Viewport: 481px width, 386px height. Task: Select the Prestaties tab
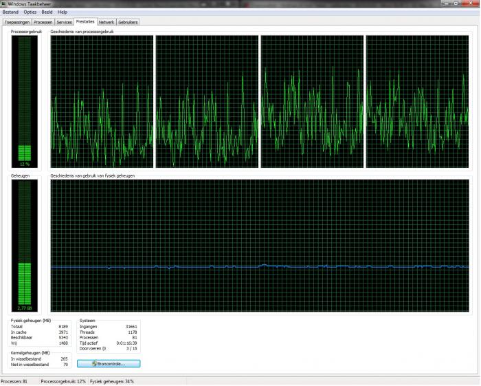pos(86,21)
